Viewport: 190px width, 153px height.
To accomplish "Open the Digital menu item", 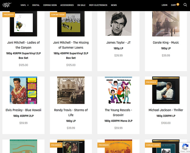I will coord(36,5).
